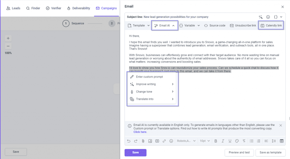Redo the last edit

pyautogui.click(x=136, y=141)
